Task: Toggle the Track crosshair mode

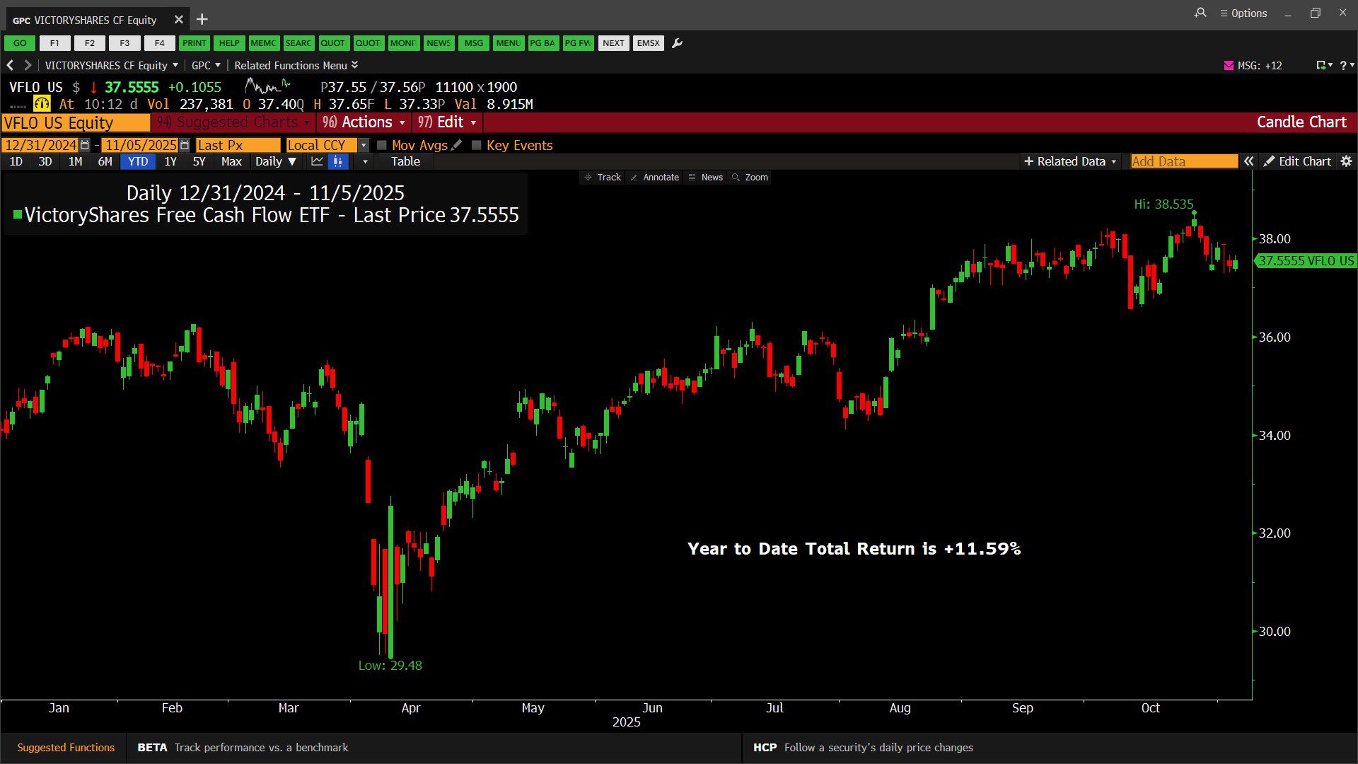Action: pos(602,178)
